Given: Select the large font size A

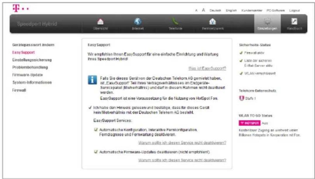Looking at the screenshot, I should point(203,10).
